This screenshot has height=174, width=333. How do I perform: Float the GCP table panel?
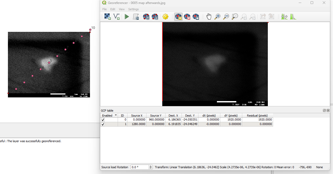pyautogui.click(x=324, y=111)
